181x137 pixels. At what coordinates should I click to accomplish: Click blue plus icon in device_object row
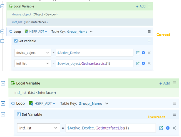(x=143, y=53)
